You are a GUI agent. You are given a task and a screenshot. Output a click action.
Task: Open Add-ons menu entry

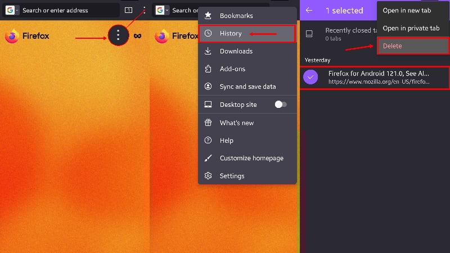tap(247, 69)
